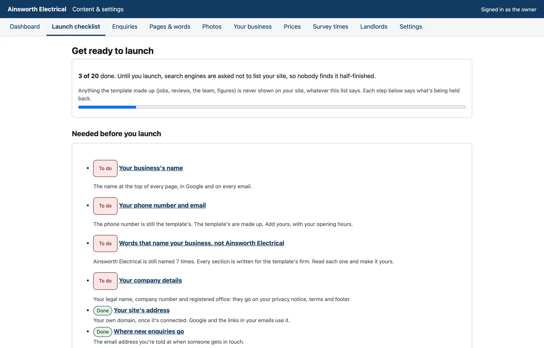Image resolution: width=544 pixels, height=348 pixels.
Task: Click 'The phone number is still the template's' description
Action: click(223, 224)
